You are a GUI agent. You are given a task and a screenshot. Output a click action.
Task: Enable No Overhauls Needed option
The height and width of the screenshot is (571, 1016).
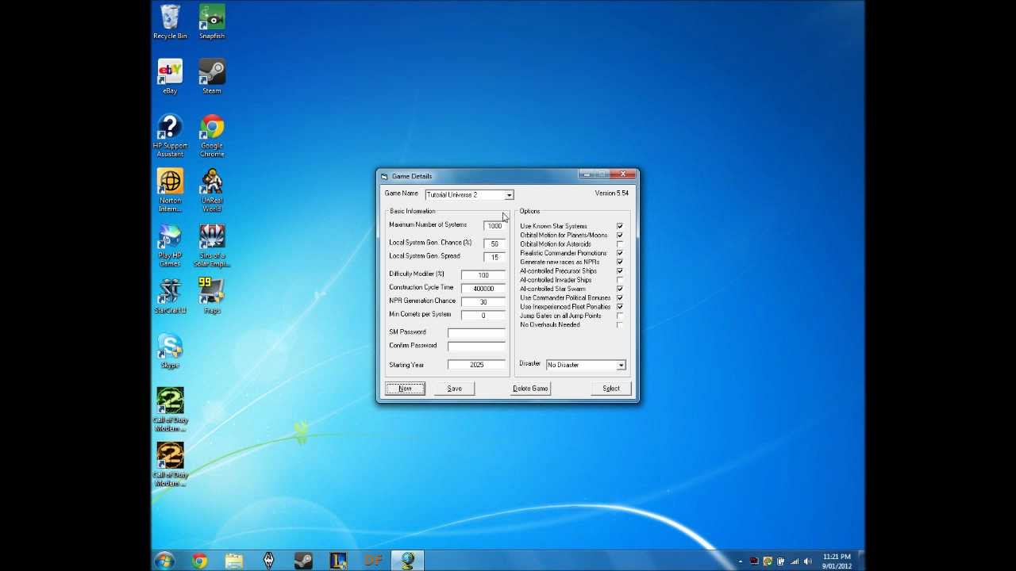tap(620, 325)
